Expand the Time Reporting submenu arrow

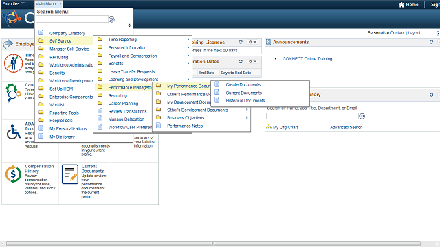click(188, 40)
